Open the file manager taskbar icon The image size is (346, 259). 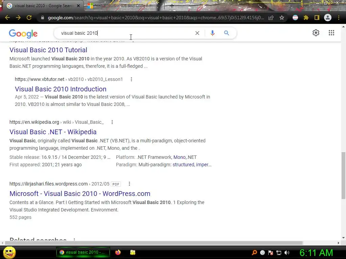(132, 252)
